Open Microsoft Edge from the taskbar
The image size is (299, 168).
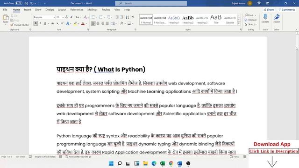coord(154,163)
